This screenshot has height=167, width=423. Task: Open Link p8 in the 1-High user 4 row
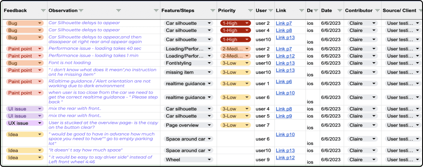tap(284, 30)
